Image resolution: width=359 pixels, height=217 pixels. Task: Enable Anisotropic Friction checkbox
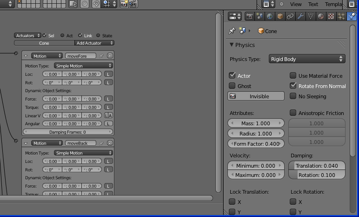(293, 113)
